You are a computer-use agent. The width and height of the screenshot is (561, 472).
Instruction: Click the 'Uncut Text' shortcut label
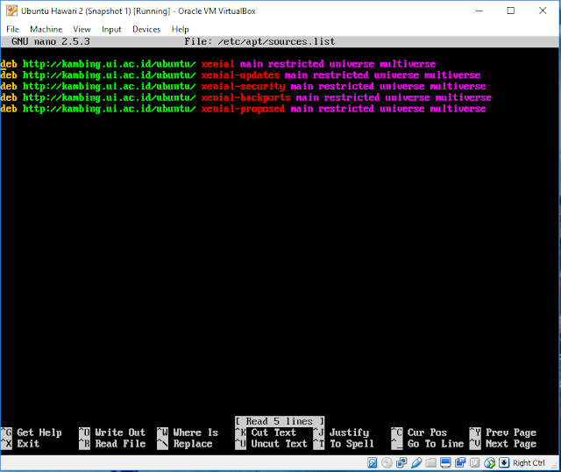280,444
